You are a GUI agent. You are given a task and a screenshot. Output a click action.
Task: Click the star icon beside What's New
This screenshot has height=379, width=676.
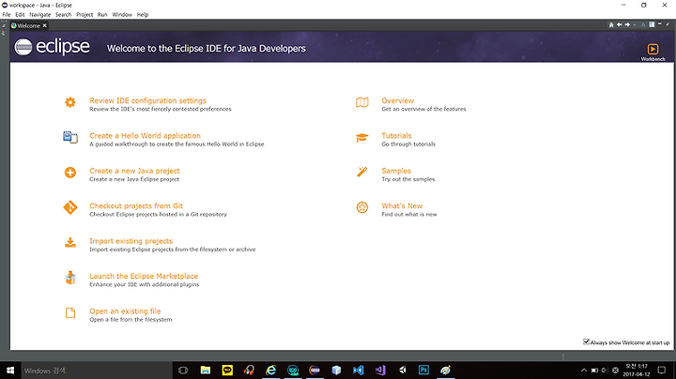[362, 207]
